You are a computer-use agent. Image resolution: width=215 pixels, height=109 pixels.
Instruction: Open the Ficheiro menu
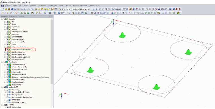click(x=8, y=6)
